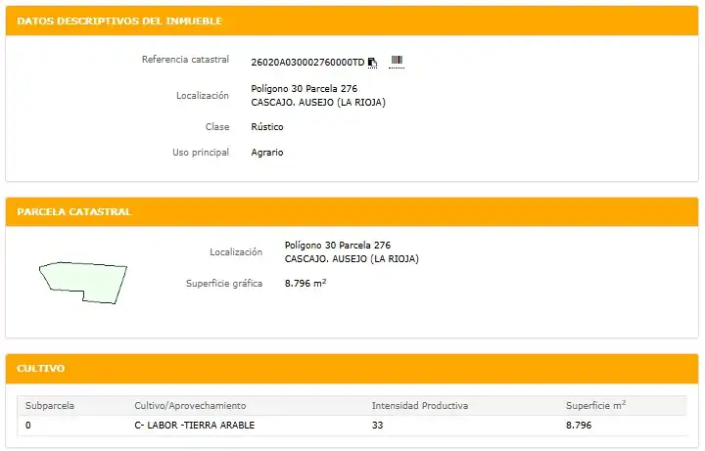Image resolution: width=705 pixels, height=451 pixels.
Task: Click the Superficie gráfica value 8.796 m²
Action: (x=305, y=283)
